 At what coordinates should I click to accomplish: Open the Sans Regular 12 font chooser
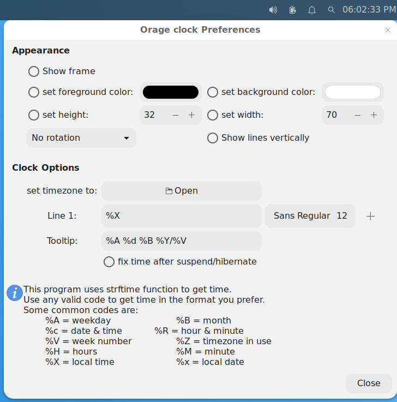pos(310,216)
